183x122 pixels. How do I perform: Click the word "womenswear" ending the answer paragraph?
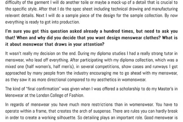pyautogui.click(x=134, y=80)
